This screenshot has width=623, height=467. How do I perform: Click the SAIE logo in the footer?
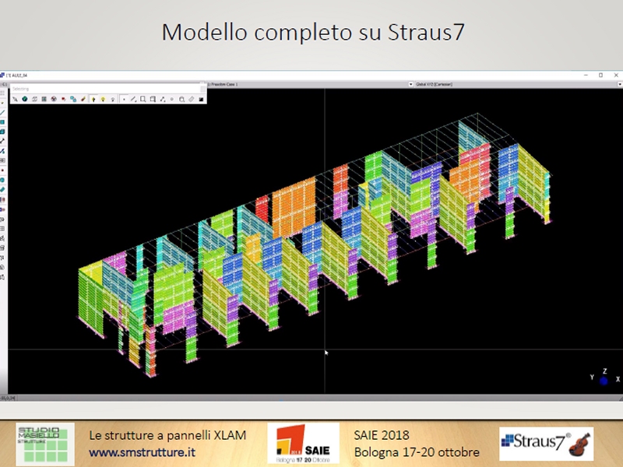click(x=303, y=444)
